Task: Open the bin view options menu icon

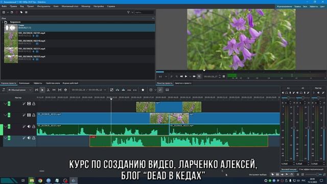Action: click(x=26, y=12)
